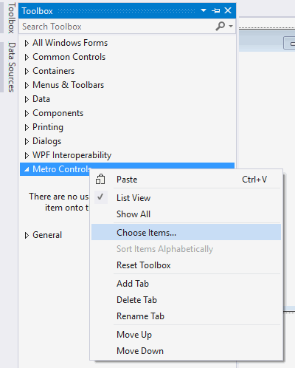Expand the WPF Interoperability group
This screenshot has height=368, width=295.
click(x=27, y=155)
